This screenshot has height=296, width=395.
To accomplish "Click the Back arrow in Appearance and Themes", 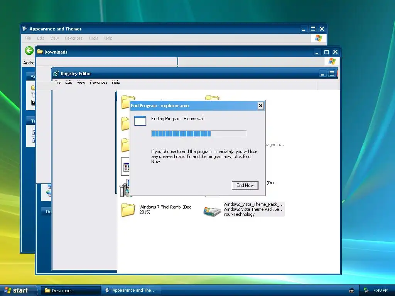I will click(x=29, y=50).
